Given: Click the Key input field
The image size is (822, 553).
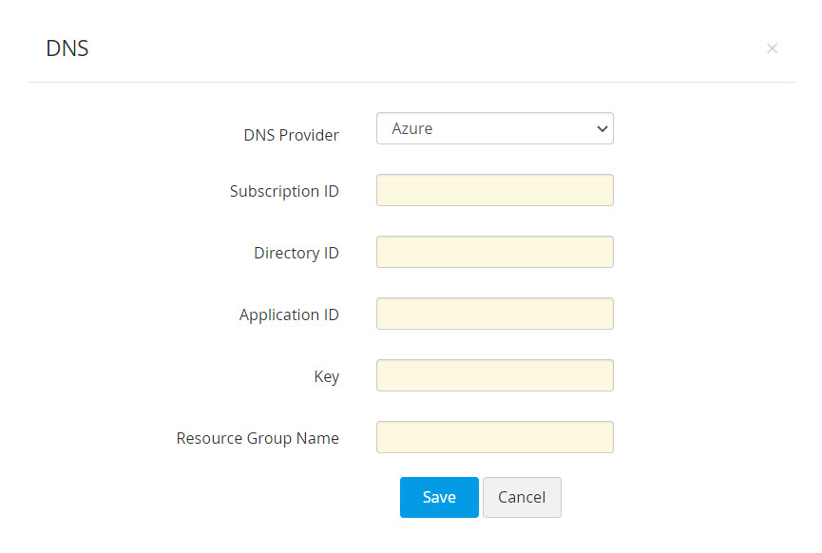Looking at the screenshot, I should pos(494,375).
